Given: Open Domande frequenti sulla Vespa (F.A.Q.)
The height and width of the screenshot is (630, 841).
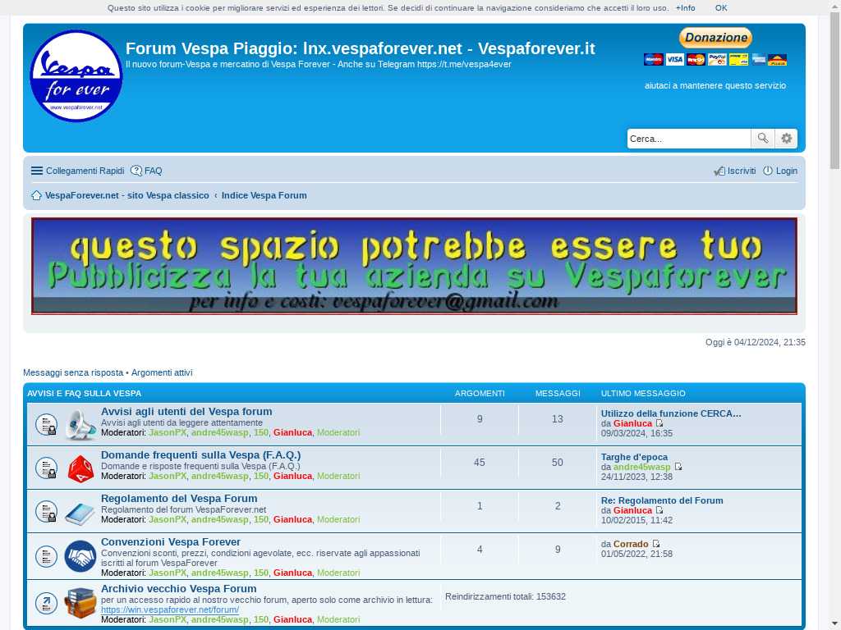Looking at the screenshot, I should (x=201, y=454).
